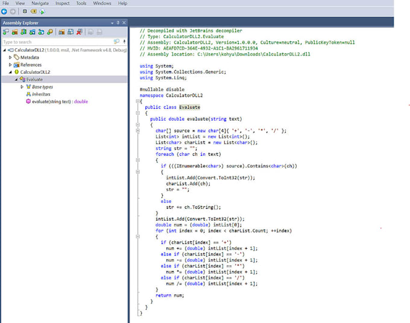
Task: Click the pink method icon beside evaluate
Action: [x=28, y=101]
